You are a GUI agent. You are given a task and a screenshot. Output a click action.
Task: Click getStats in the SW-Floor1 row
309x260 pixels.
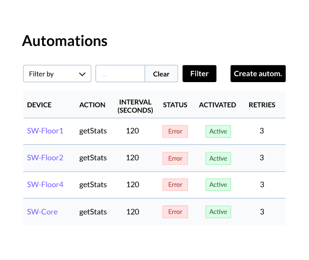click(93, 131)
